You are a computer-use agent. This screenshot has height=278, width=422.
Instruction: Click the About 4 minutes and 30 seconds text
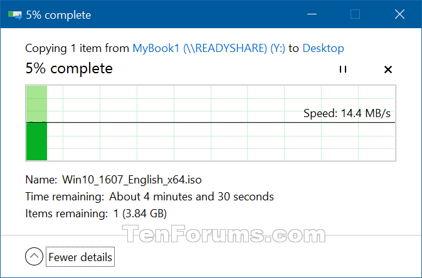[x=191, y=197]
